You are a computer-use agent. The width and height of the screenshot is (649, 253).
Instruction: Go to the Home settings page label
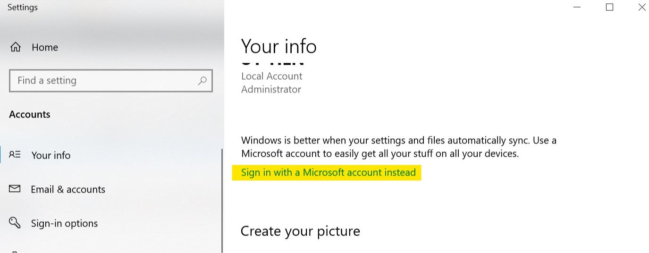(45, 47)
